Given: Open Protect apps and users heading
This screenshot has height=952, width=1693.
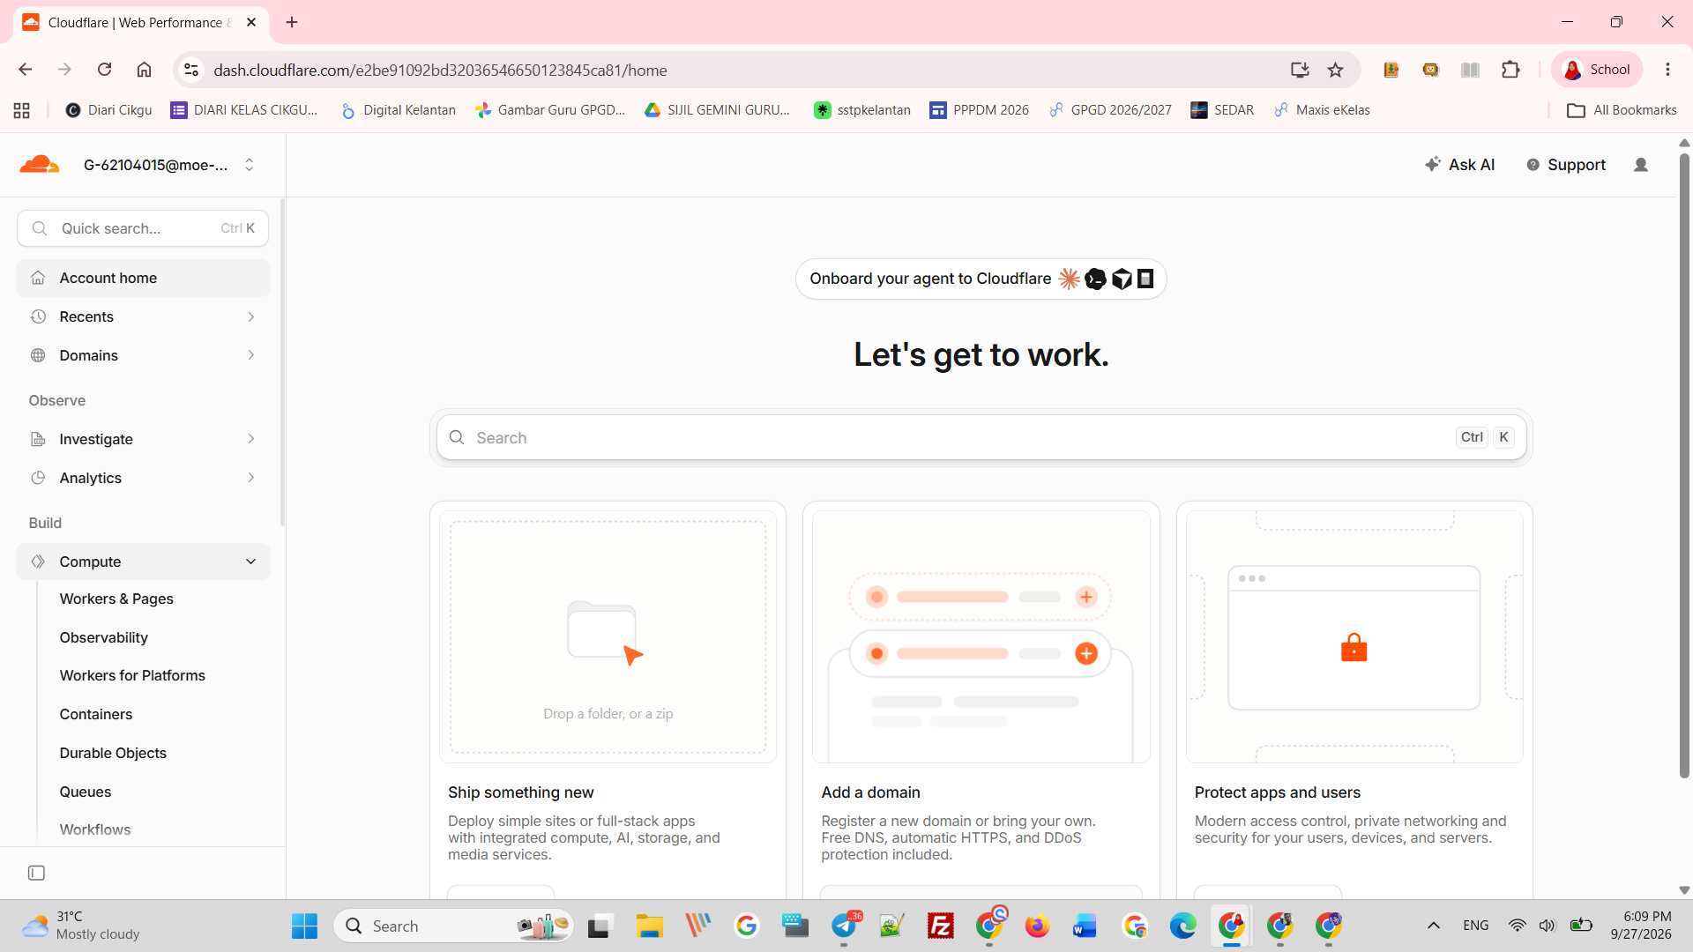Looking at the screenshot, I should [1277, 792].
